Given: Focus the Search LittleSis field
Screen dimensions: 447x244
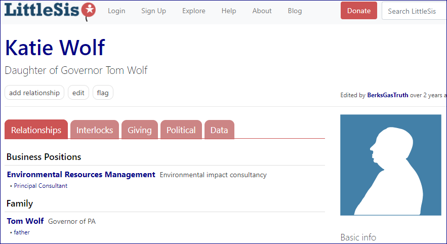Looking at the screenshot, I should [414, 11].
